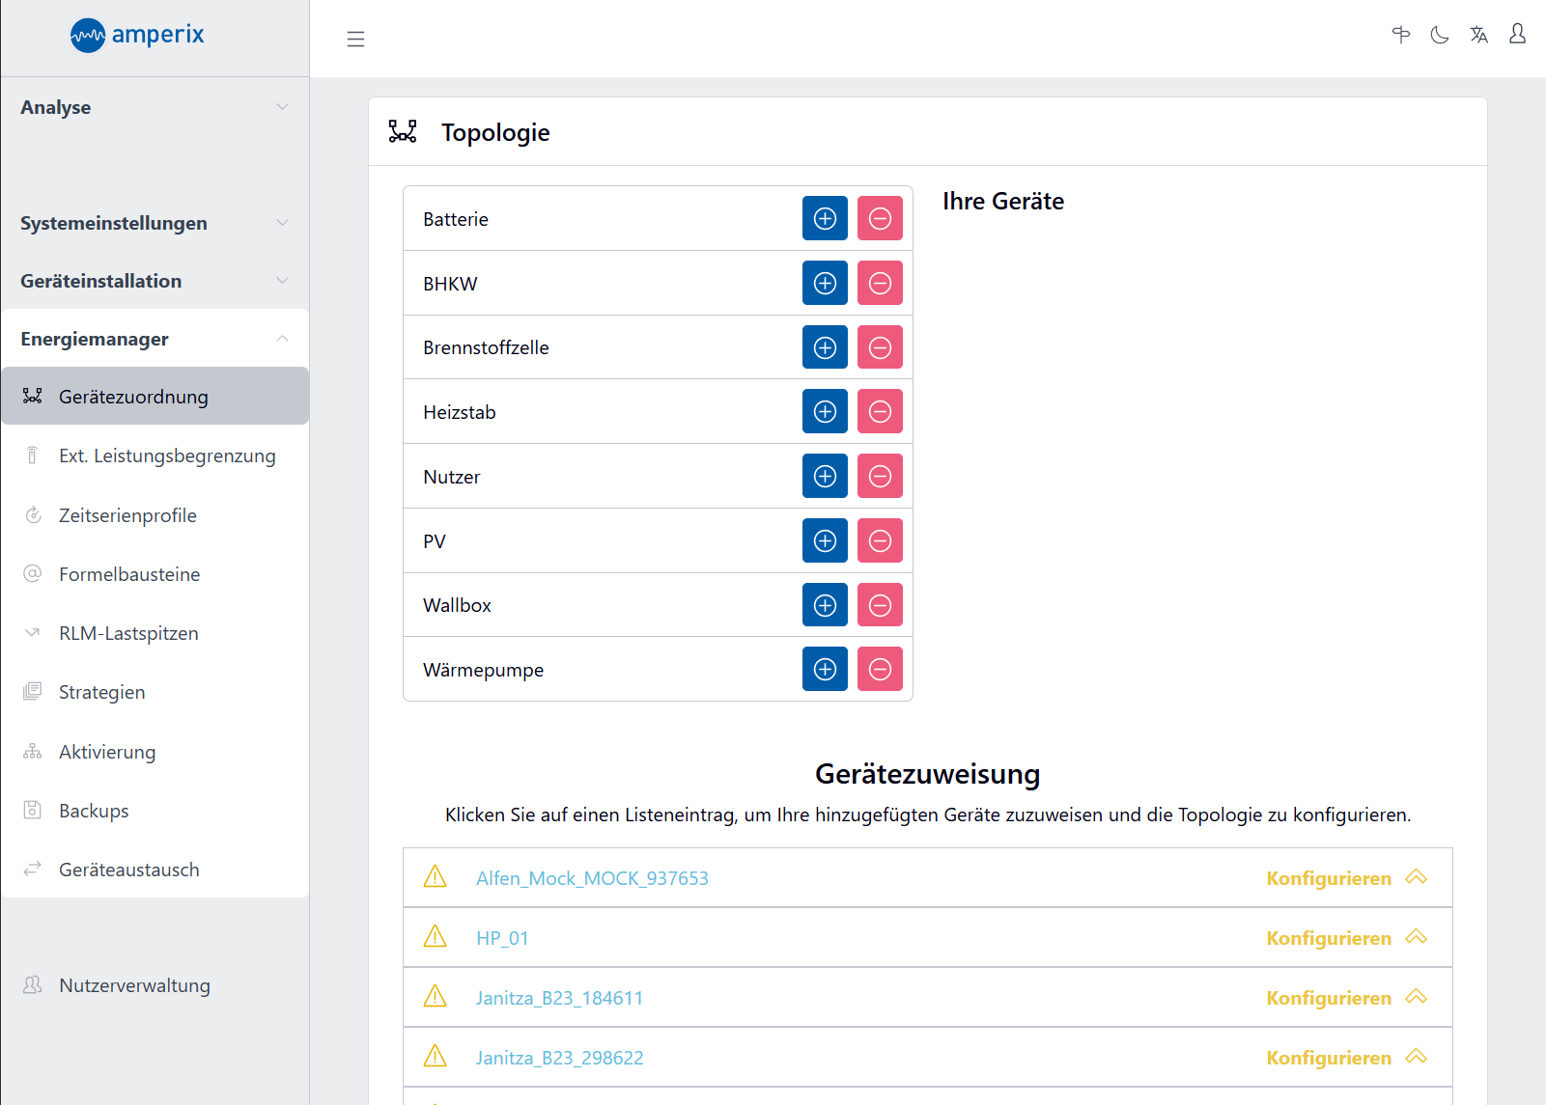This screenshot has height=1105, width=1546.
Task: Click the signpost icon in header
Action: coord(1401,36)
